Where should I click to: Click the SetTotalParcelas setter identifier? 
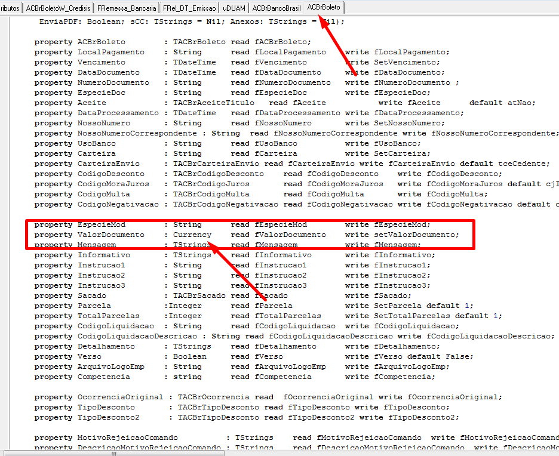[411, 316]
